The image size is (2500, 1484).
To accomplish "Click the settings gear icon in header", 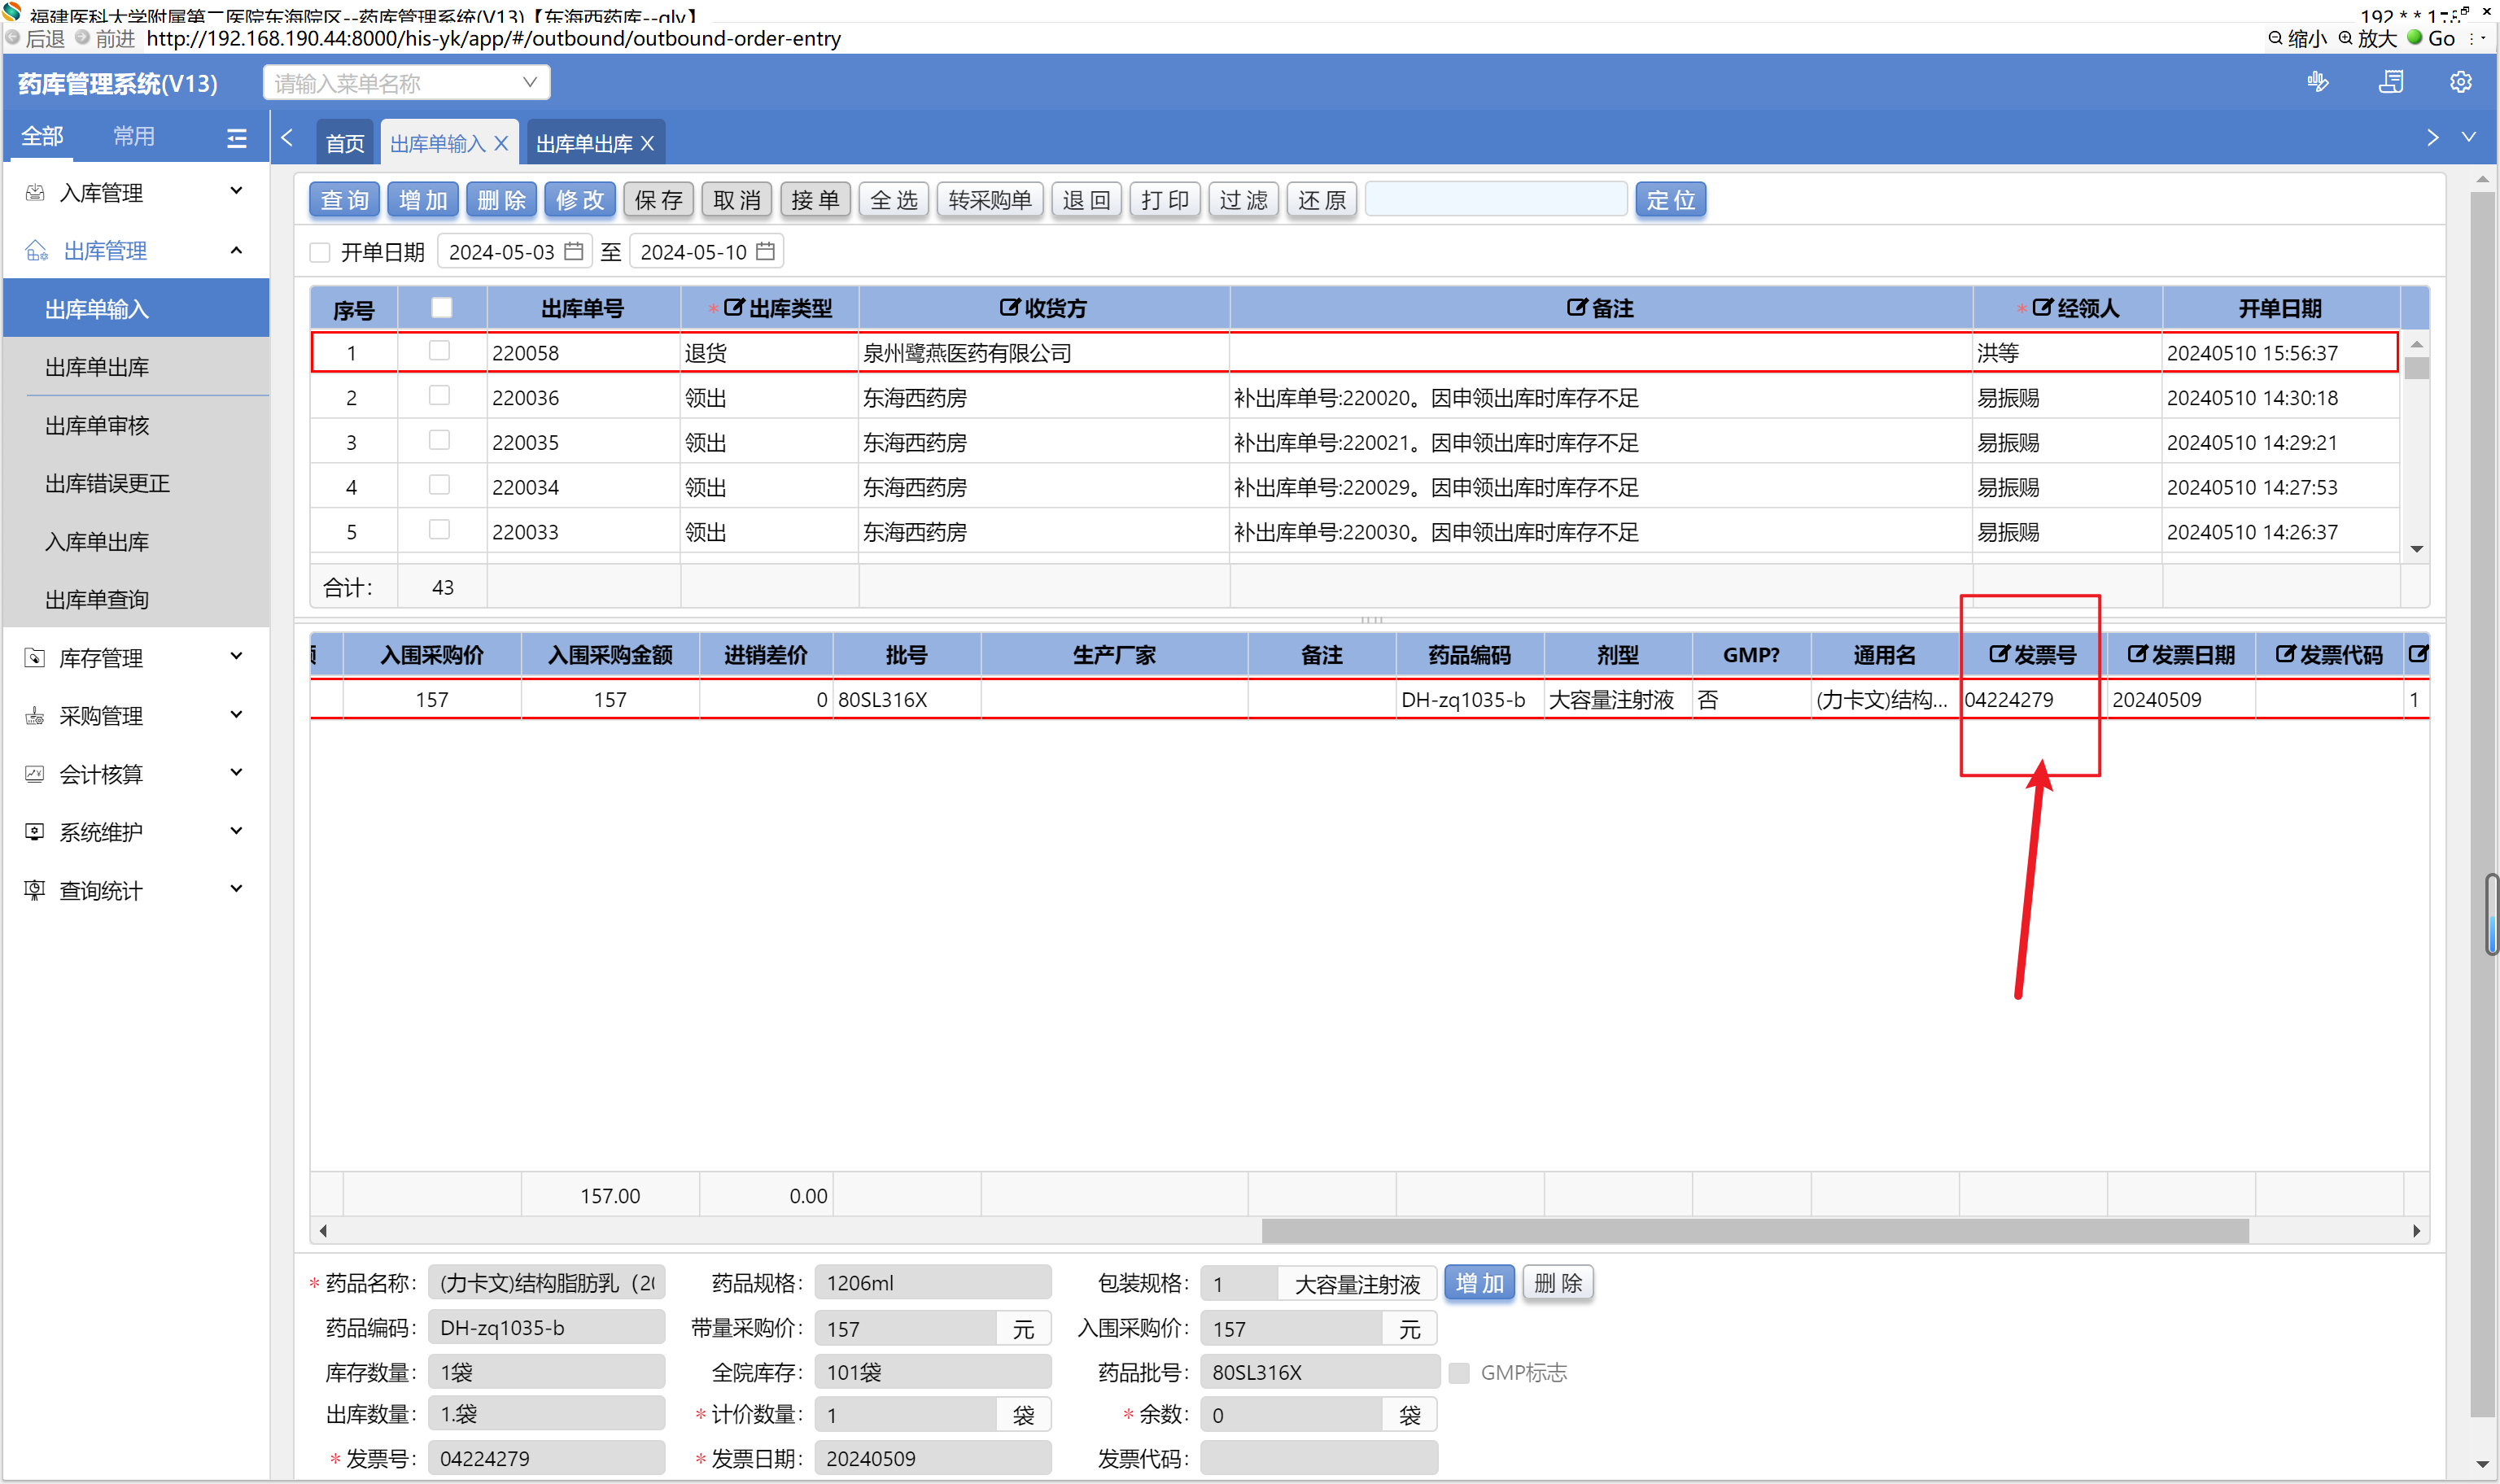I will tap(2459, 82).
